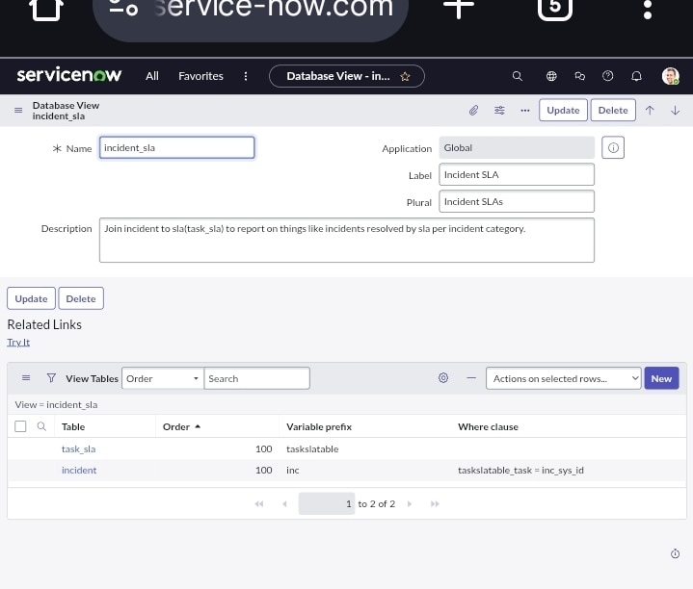Open the list personalize gear icon

[x=443, y=377]
